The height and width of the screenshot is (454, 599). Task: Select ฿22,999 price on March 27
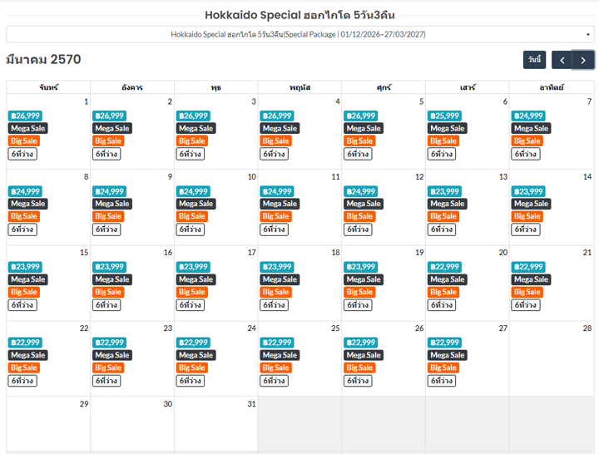point(444,343)
